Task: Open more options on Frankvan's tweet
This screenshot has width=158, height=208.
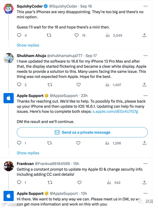Action: 145,164
